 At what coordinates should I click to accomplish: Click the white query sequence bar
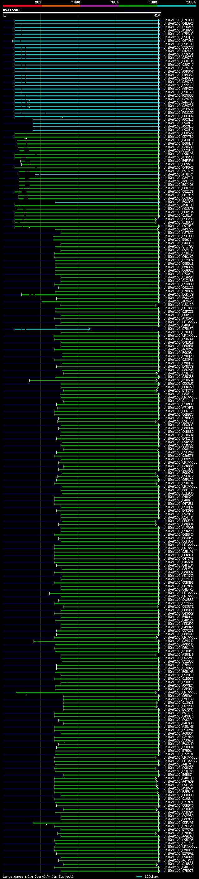(82, 12)
